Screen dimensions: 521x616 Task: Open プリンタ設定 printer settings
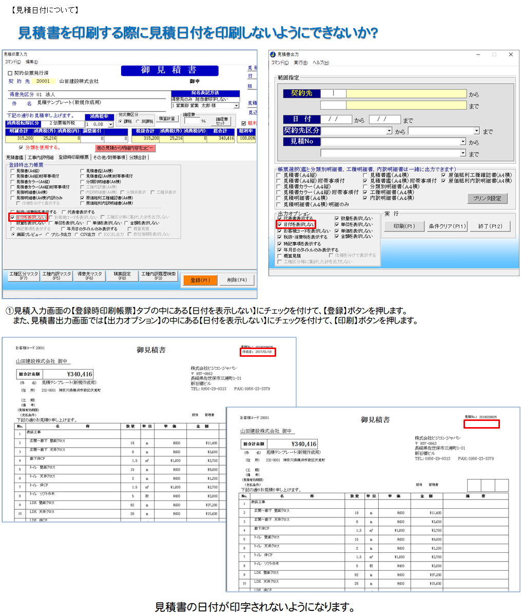click(487, 198)
